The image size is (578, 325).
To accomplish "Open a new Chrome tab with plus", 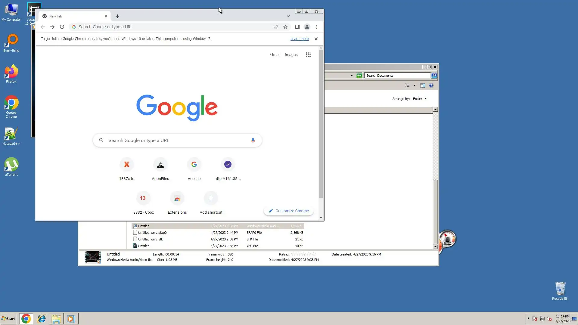I will 117,16.
